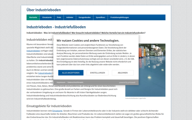Viewport: 192px width, 120px height.
Task: Click the cookie dialog heading text
Action: tap(88, 40)
